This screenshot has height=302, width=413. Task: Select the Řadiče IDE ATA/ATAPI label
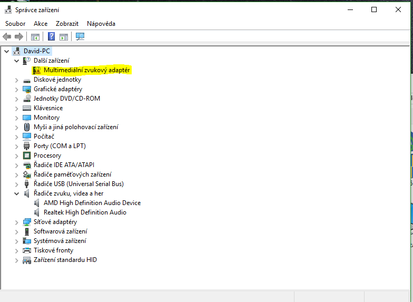point(64,165)
